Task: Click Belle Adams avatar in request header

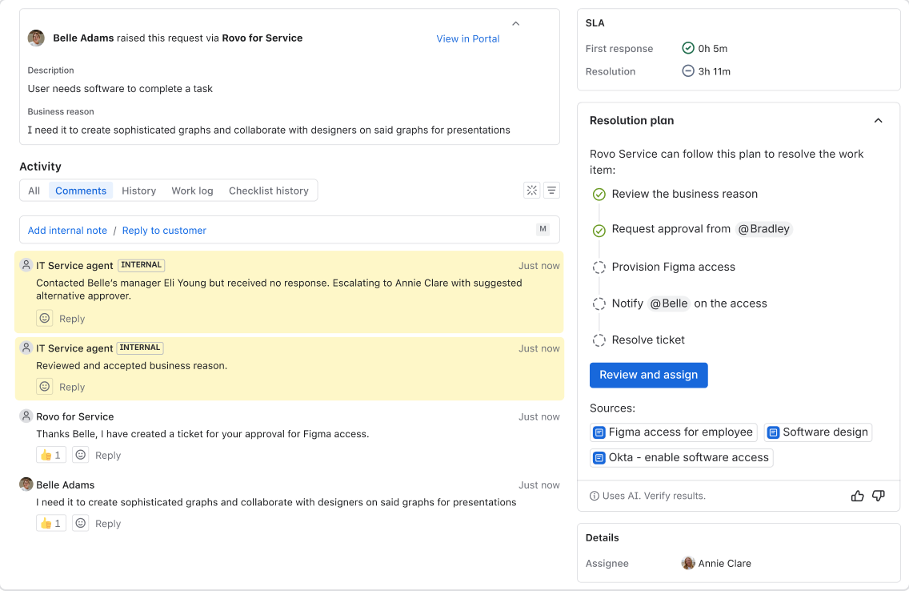Action: [x=36, y=38]
